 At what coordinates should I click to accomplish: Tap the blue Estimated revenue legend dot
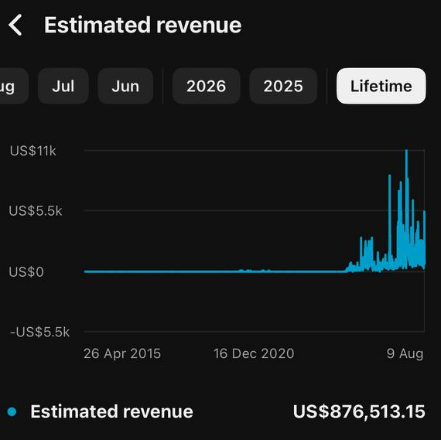pyautogui.click(x=12, y=412)
